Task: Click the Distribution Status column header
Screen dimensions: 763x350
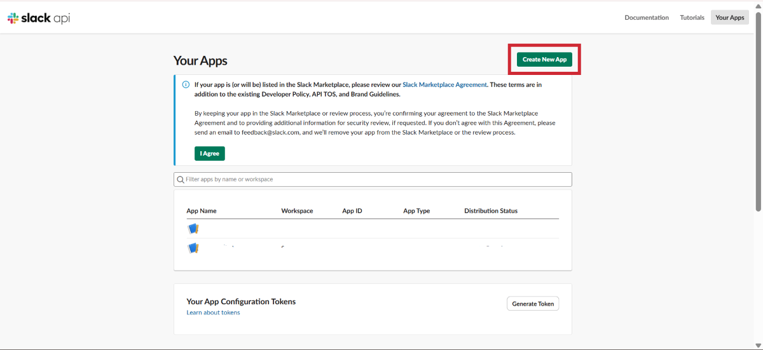Action: [x=491, y=211]
